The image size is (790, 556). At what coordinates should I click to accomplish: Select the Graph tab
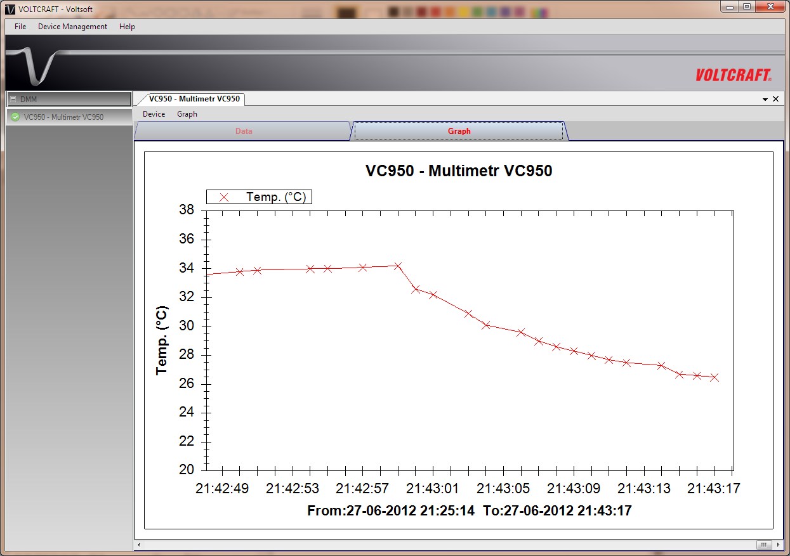(459, 131)
